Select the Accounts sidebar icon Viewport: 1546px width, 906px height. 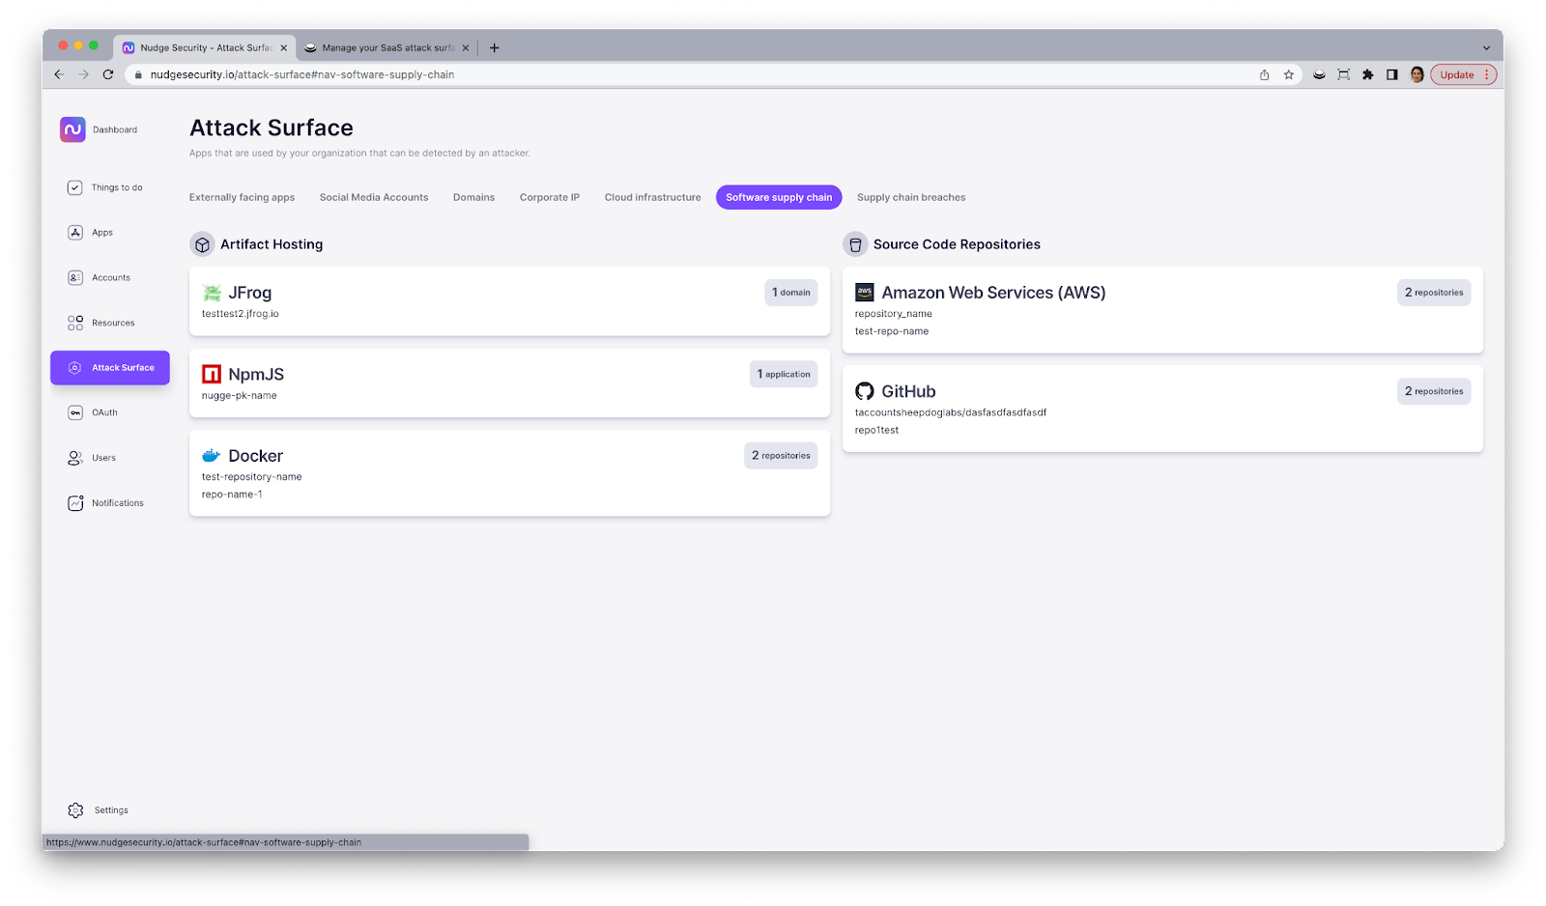click(x=74, y=277)
